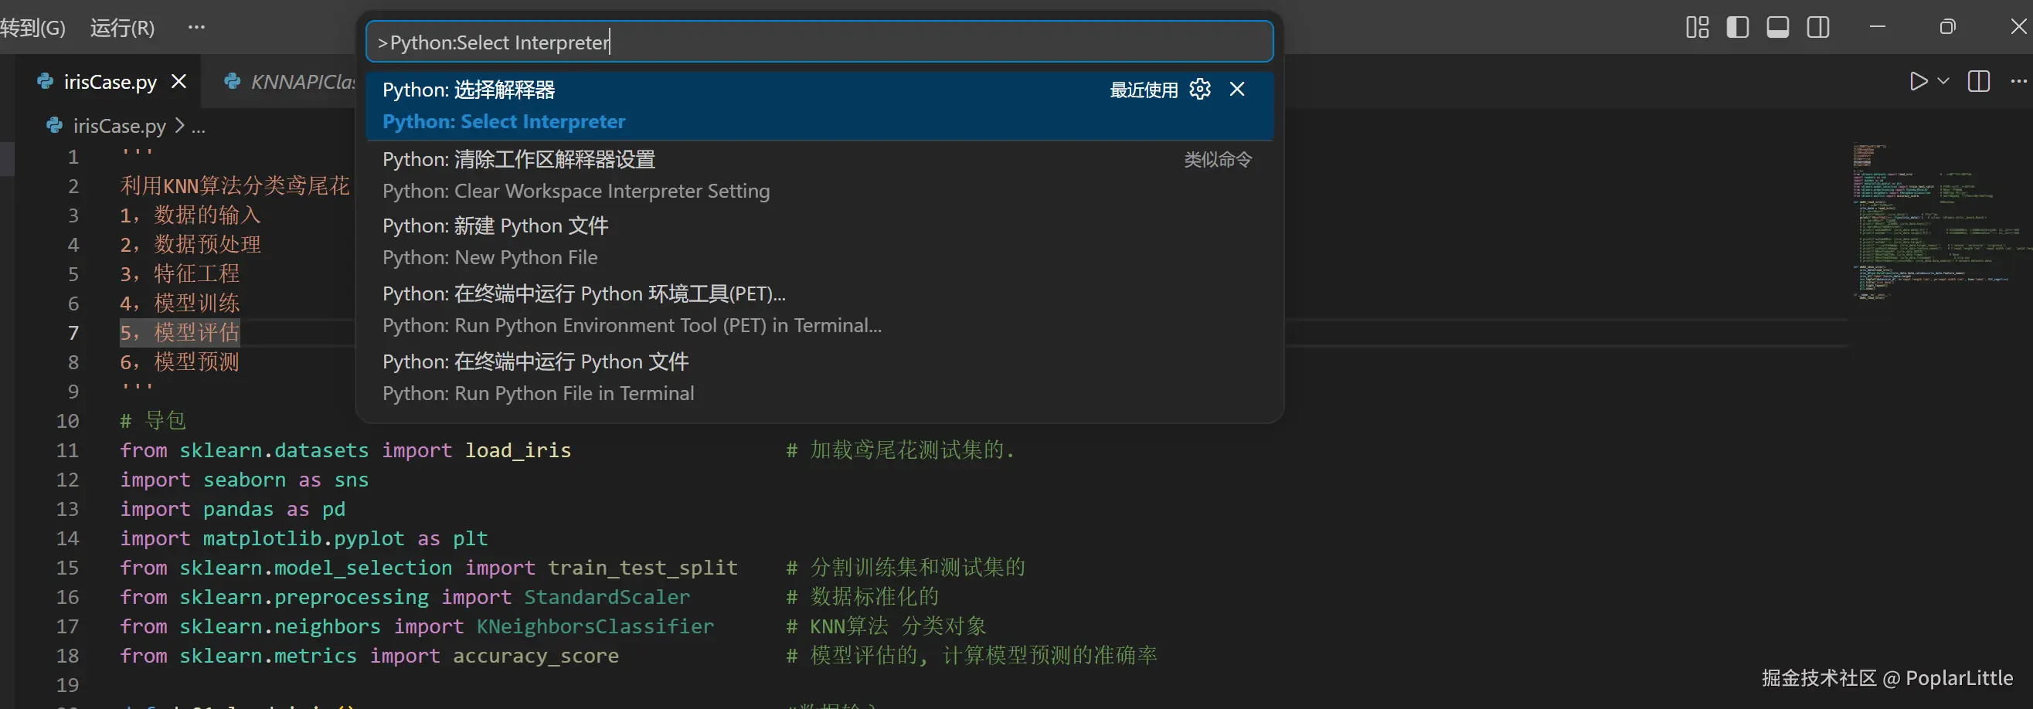Screen dimensions: 2033x709
Task: Toggle the primary side bar
Action: click(x=1737, y=28)
